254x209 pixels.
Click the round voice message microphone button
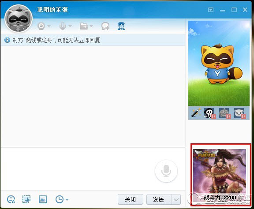(166, 171)
